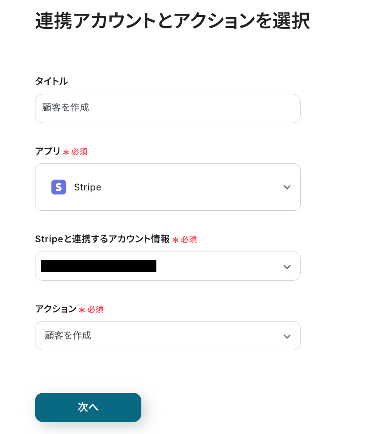381x434 pixels.
Task: Click the Stripe logo icon
Action: (58, 187)
